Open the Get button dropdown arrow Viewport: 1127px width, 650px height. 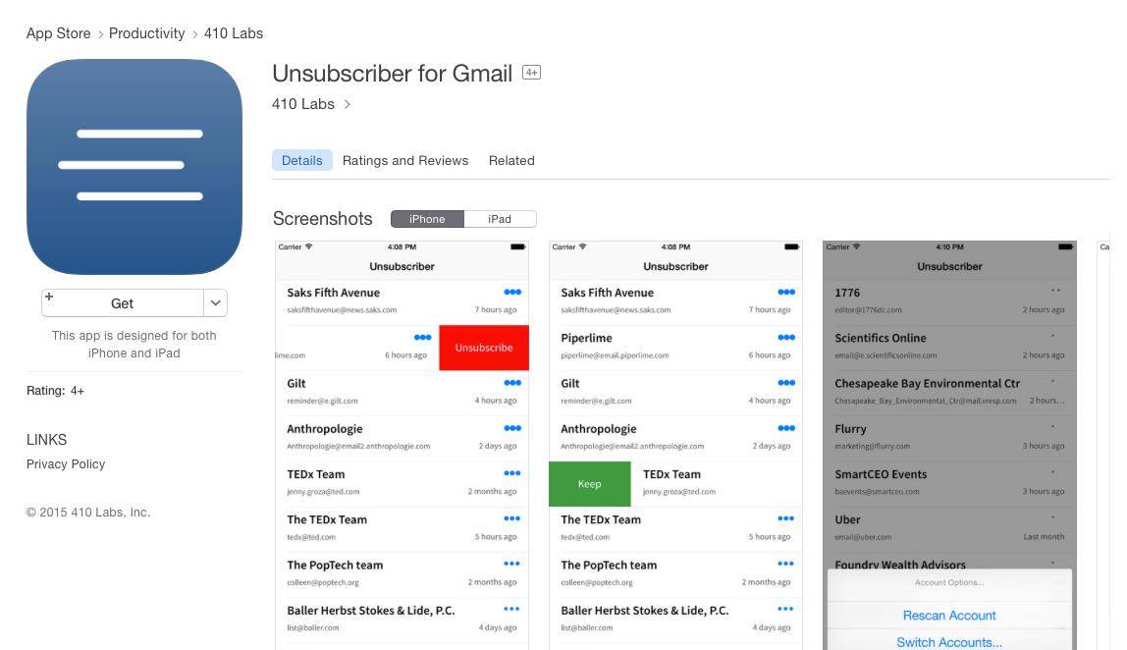click(215, 303)
